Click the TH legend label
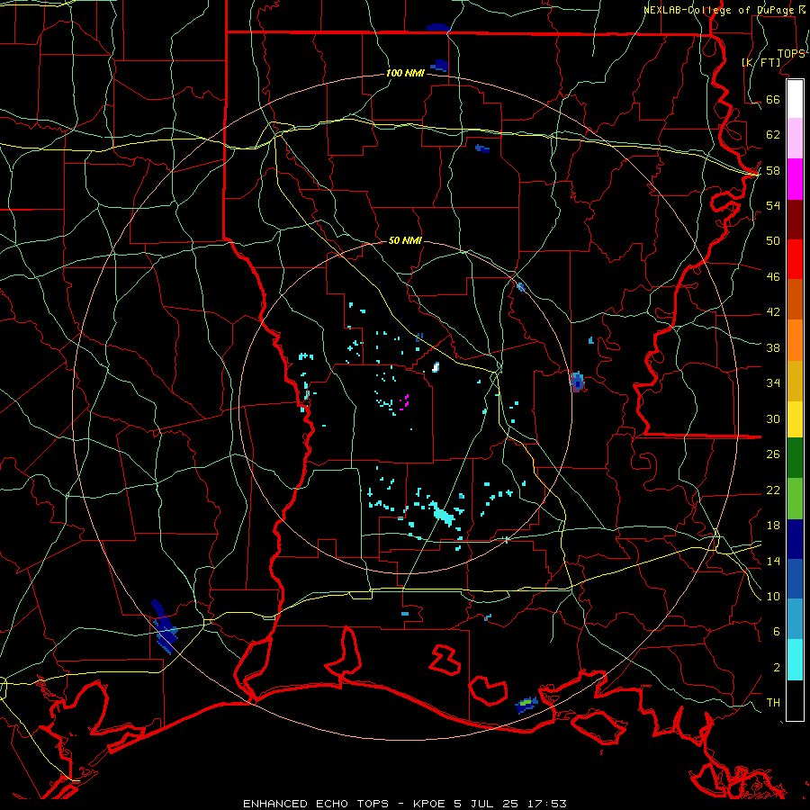The width and height of the screenshot is (810, 810). pyautogui.click(x=773, y=702)
